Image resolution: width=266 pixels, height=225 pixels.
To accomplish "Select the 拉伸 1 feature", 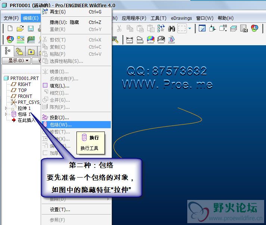I will [x=24, y=108].
